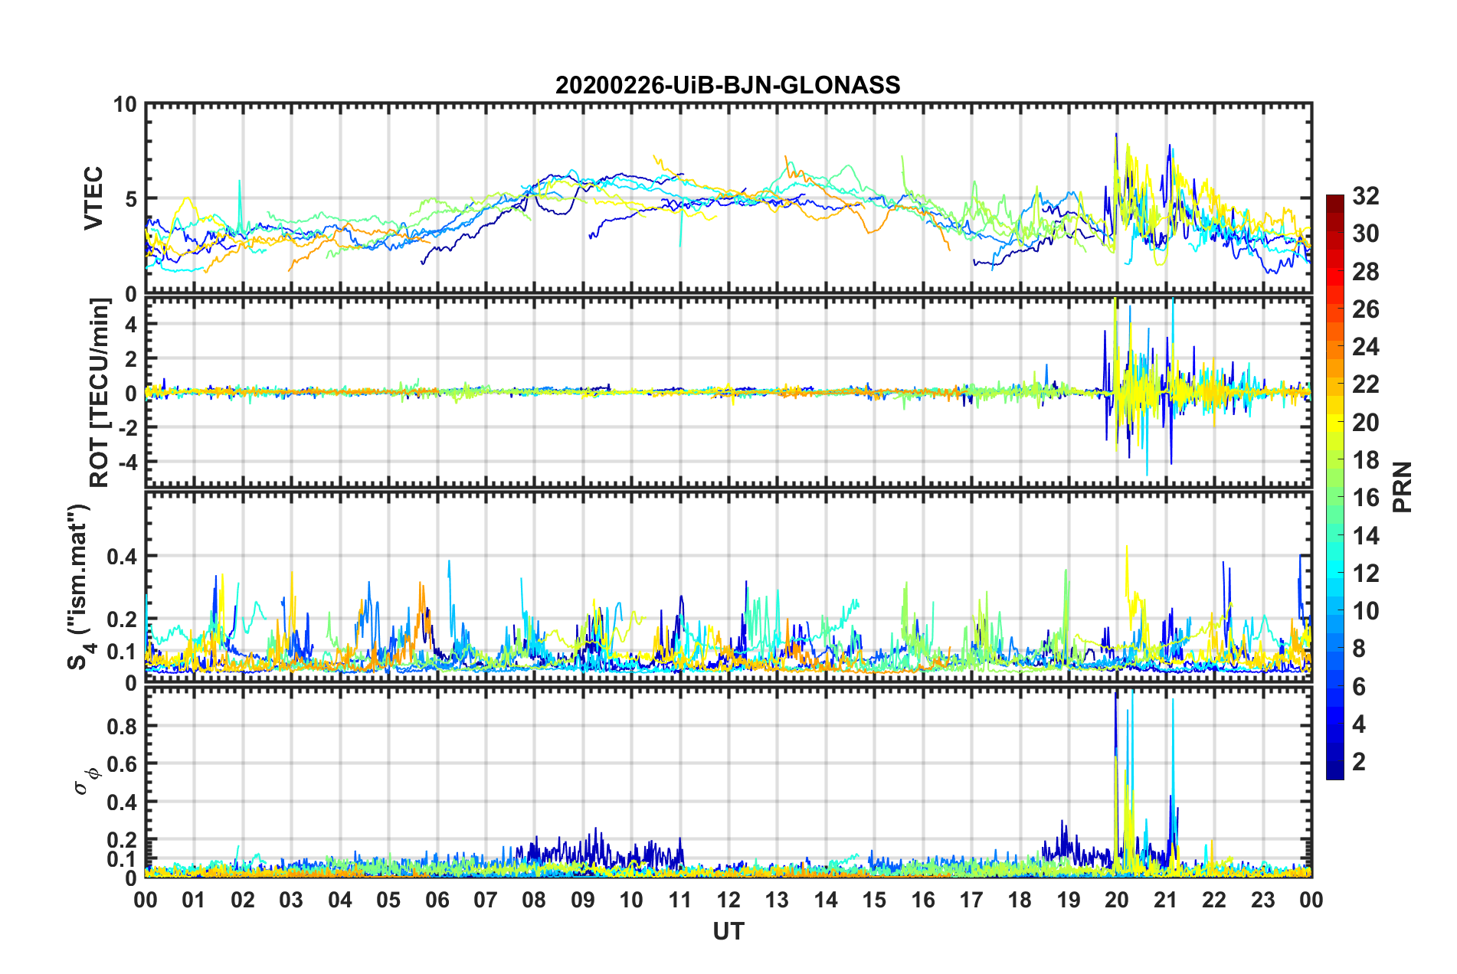
Task: Select hour "21" on the UT axis
Action: click(x=1166, y=900)
